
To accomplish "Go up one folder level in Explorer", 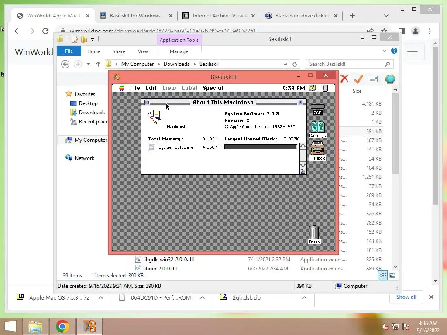I will click(x=98, y=64).
